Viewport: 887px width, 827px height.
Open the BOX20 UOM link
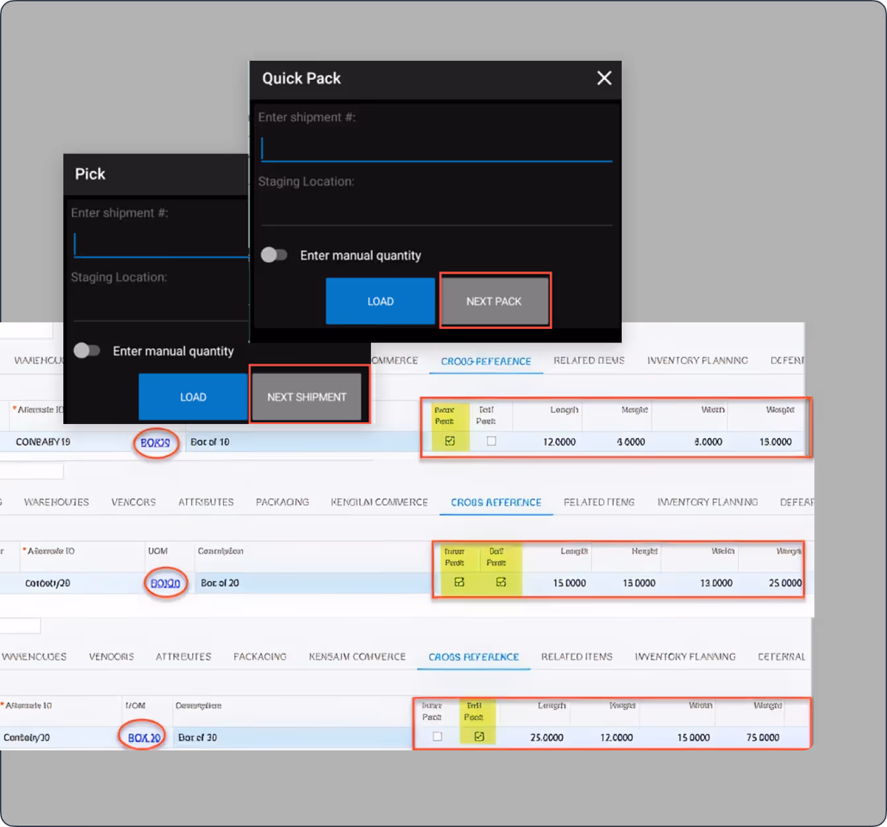pos(166,583)
